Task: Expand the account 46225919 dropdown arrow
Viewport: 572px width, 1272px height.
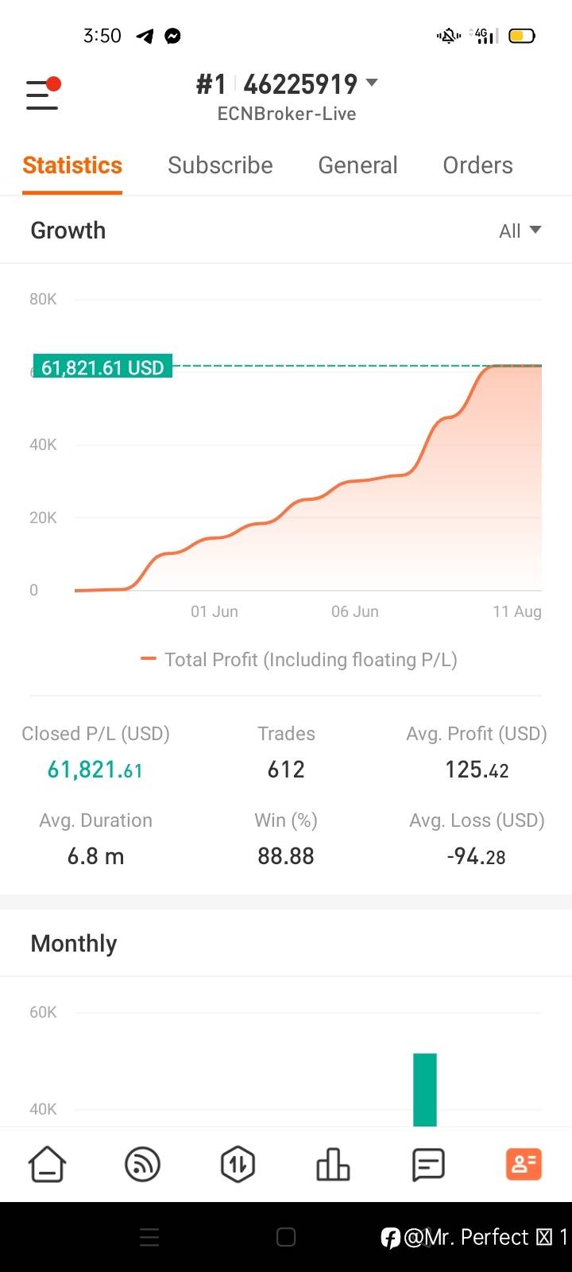Action: coord(371,83)
